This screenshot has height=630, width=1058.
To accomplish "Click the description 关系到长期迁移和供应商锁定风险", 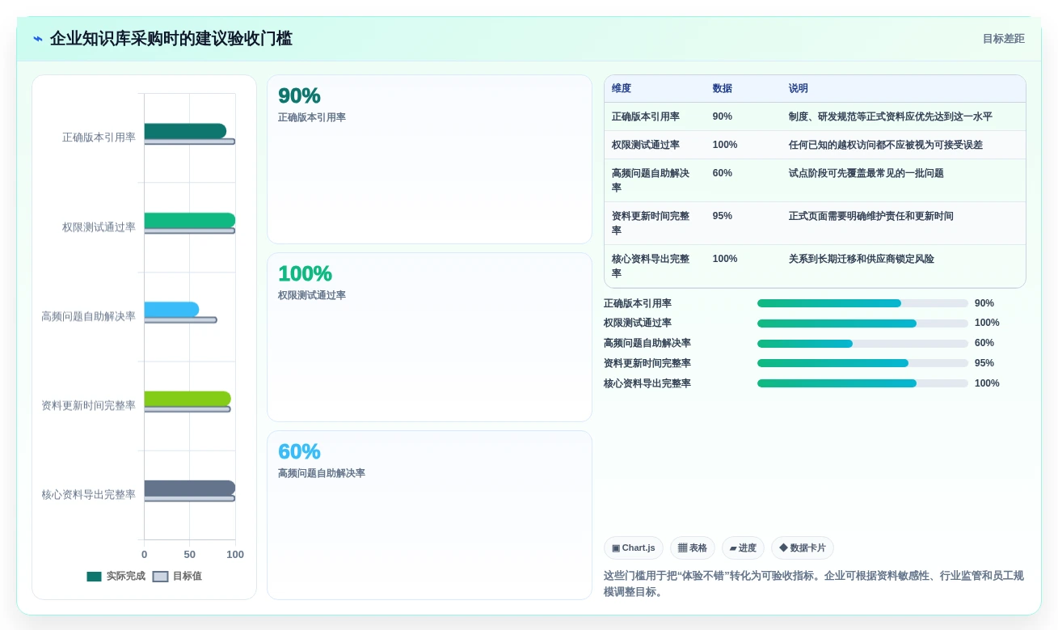I will click(x=862, y=259).
